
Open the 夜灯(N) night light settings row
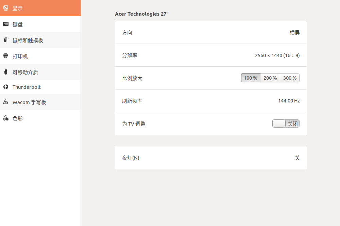(211, 158)
